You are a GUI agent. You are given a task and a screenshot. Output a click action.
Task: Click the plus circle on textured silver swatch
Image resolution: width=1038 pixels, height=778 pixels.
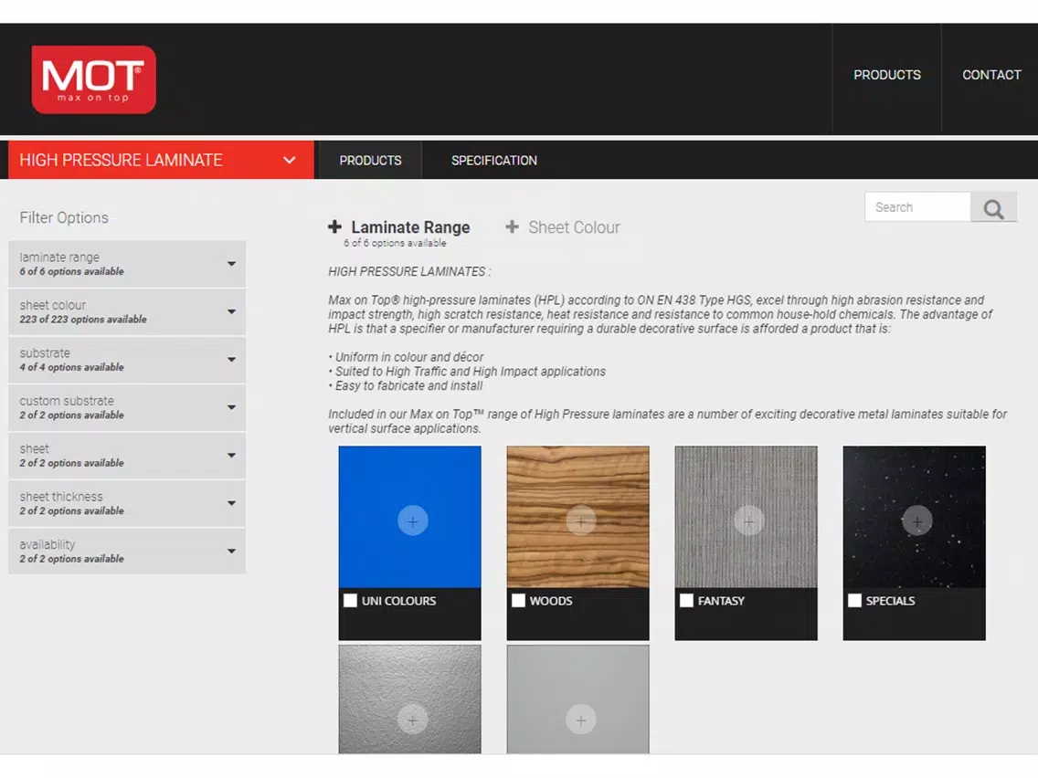(412, 720)
